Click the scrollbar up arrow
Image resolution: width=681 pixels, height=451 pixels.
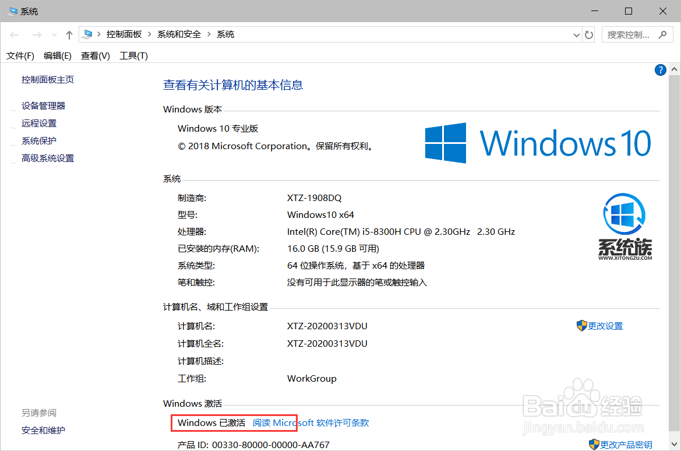pyautogui.click(x=674, y=69)
